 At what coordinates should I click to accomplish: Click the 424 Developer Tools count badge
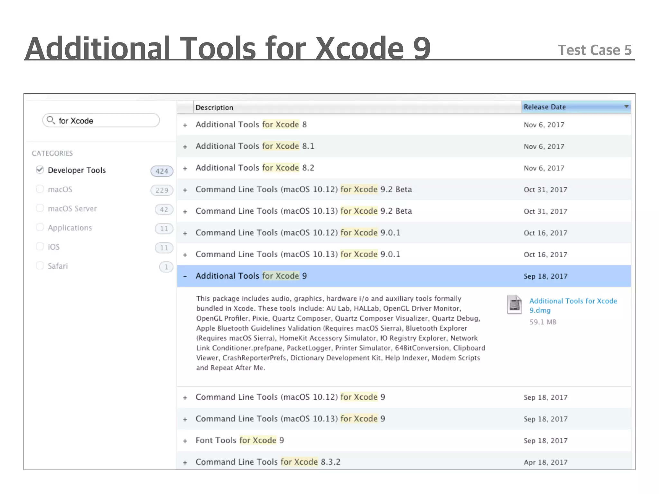pos(162,171)
